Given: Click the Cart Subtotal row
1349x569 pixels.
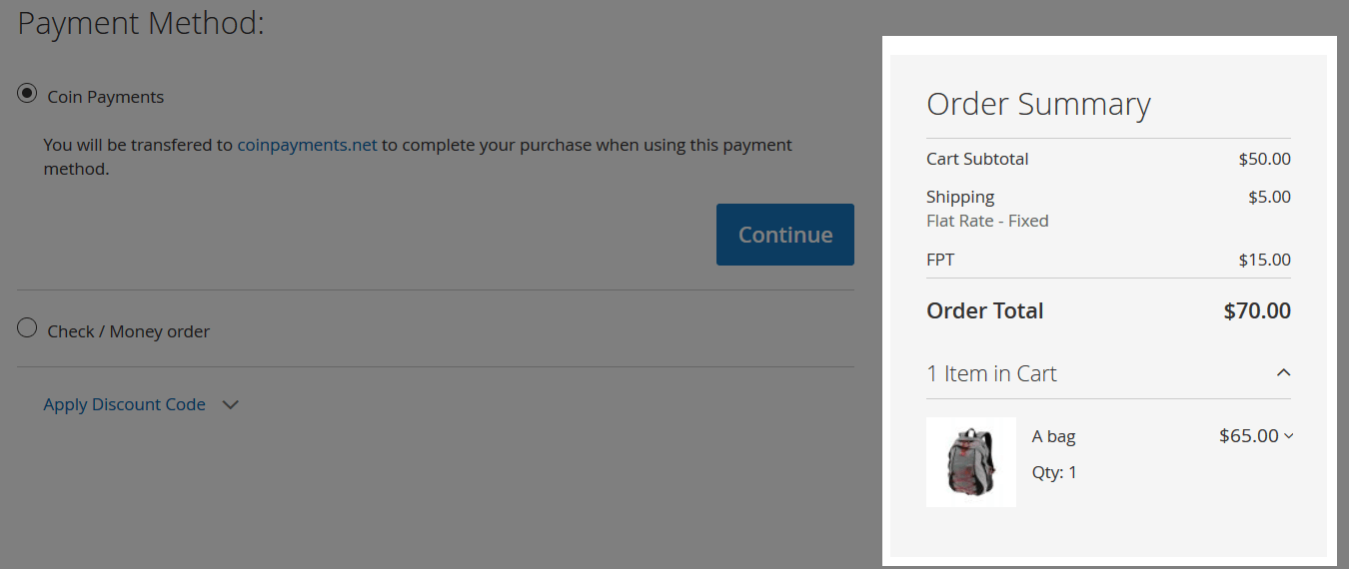Looking at the screenshot, I should (1108, 159).
